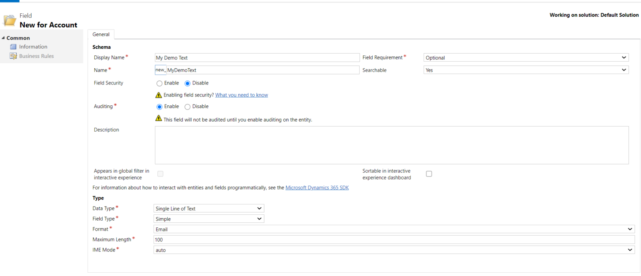This screenshot has height=276, width=641.
Task: Open the Searchable dropdown
Action: (x=526, y=70)
